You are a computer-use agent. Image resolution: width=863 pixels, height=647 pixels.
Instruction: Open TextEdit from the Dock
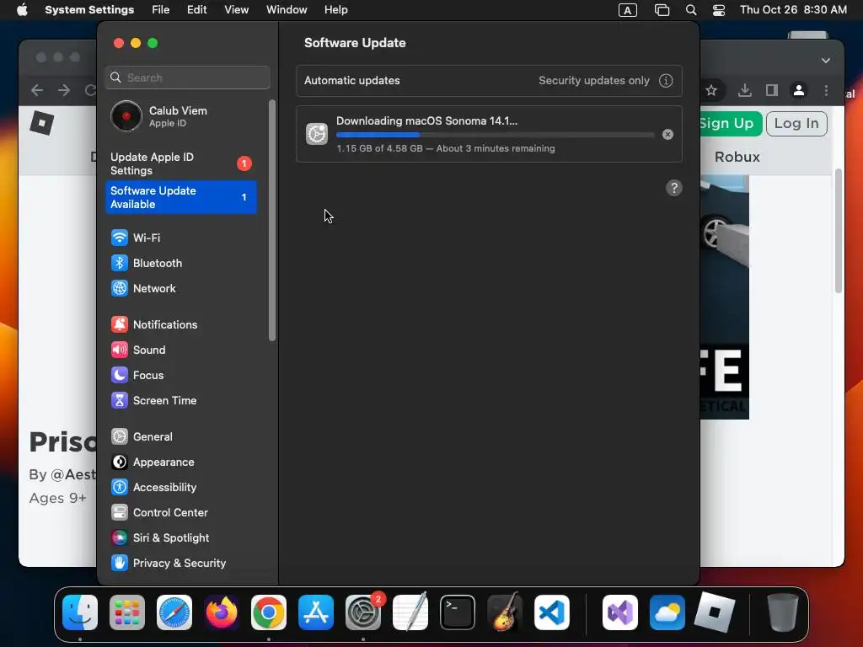(410, 612)
